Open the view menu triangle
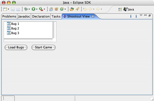Image resolution: width=154 pixels, height=101 pixels. click(x=141, y=15)
